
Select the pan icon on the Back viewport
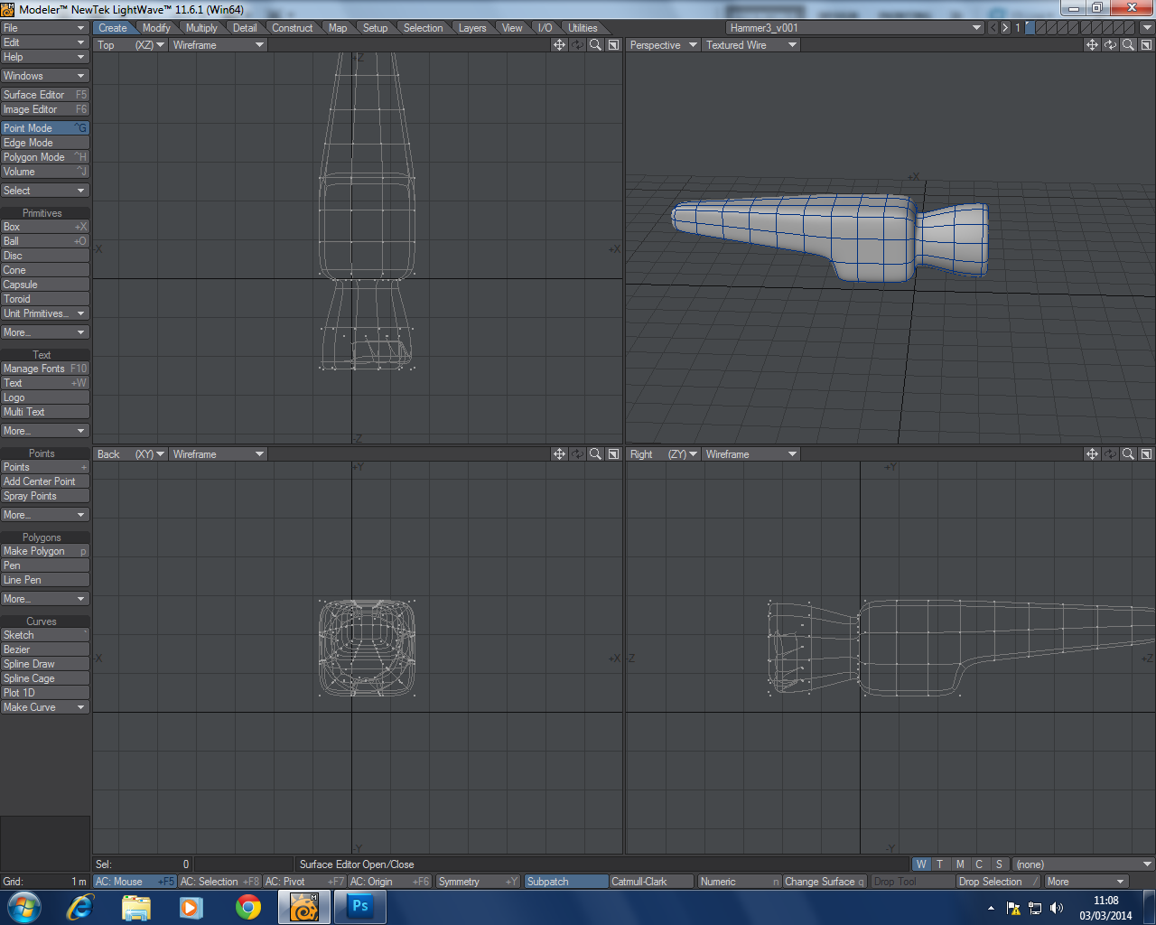coord(559,453)
